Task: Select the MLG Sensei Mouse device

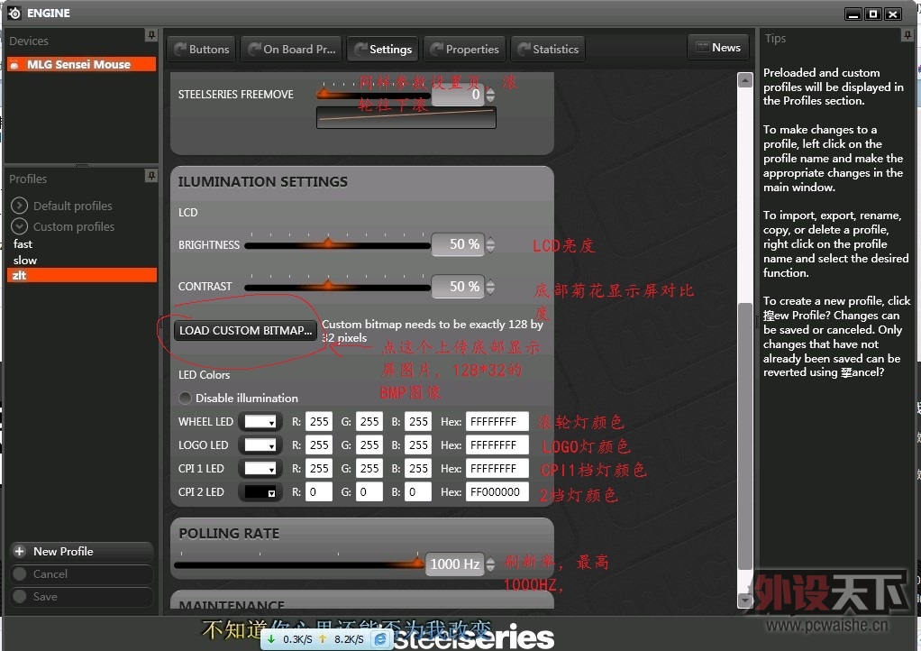Action: coord(82,64)
